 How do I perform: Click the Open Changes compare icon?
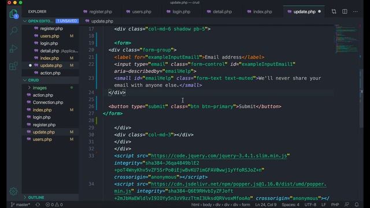pos(334,12)
